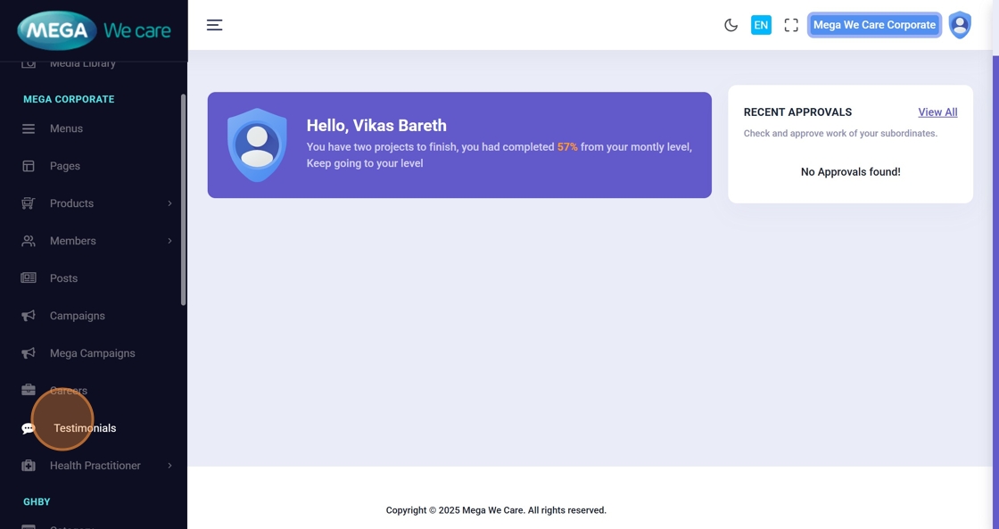Screen dimensions: 999x529
Task: Click the Products shopping cart icon
Action: click(29, 203)
